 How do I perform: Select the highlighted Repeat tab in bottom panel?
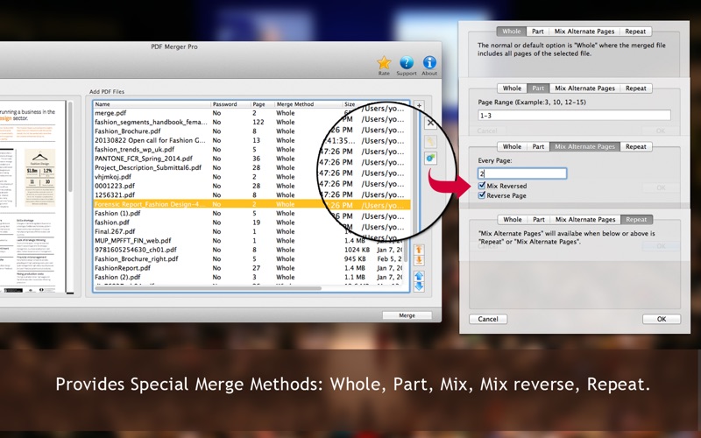click(x=635, y=220)
